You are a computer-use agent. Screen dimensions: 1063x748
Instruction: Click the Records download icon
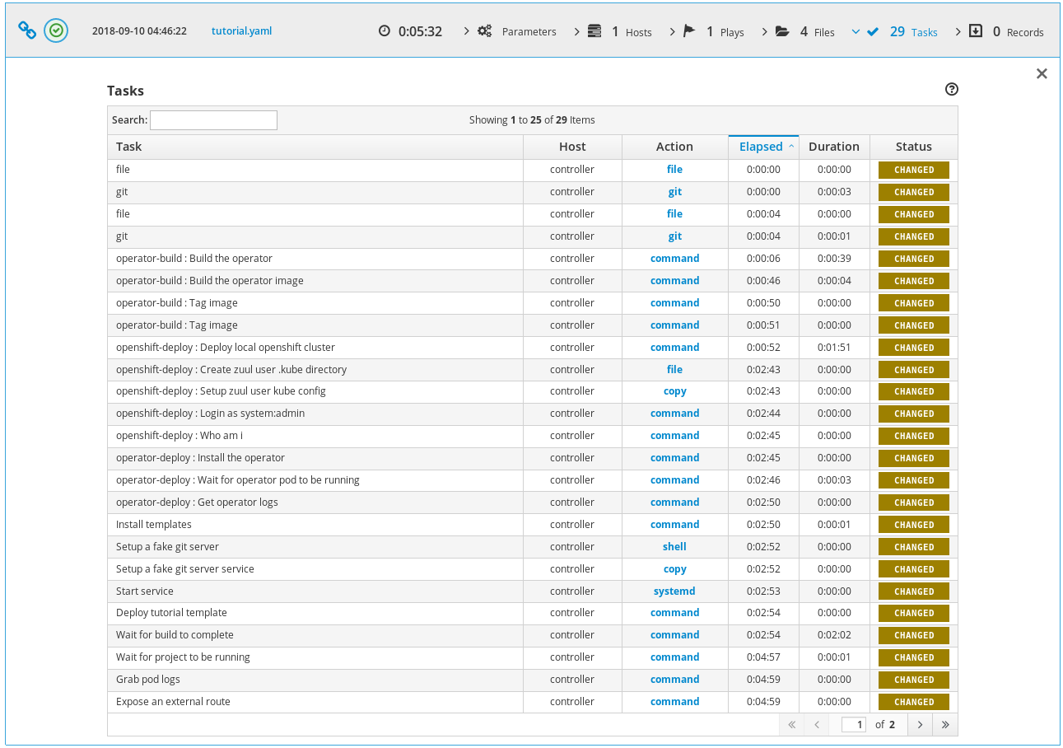coord(976,31)
